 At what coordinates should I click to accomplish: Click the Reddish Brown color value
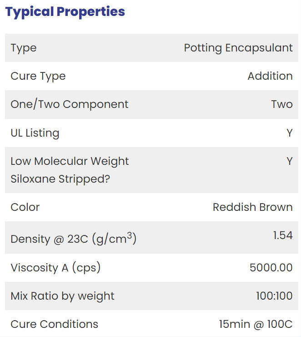coord(253,207)
